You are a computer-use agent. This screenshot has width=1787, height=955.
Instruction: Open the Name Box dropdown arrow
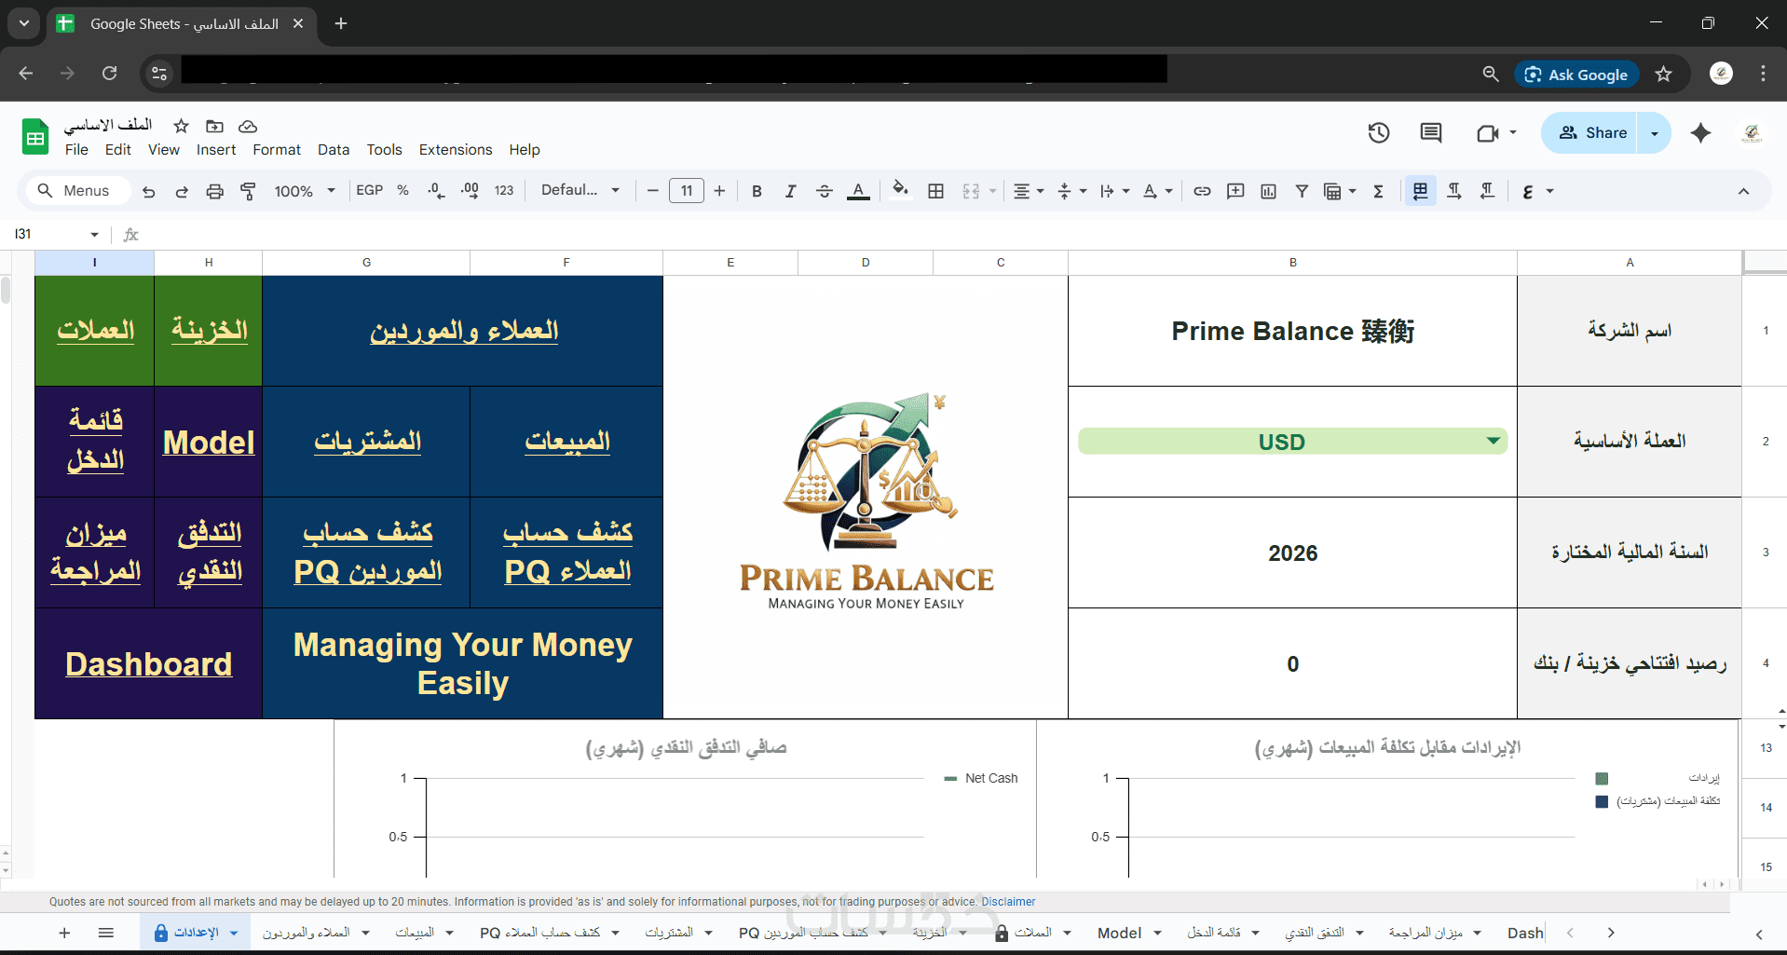(94, 234)
